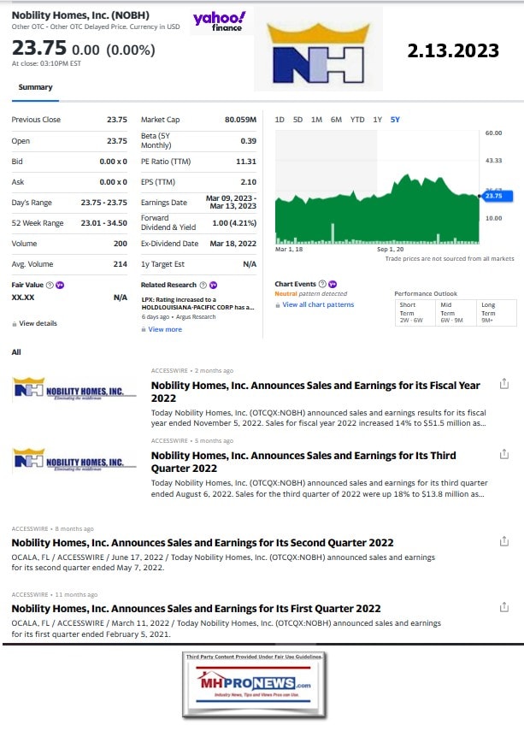Click the EPS (TTM) value 2.10

click(249, 182)
